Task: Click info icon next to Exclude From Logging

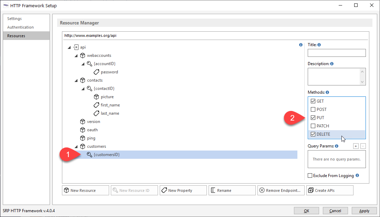Action: (x=357, y=175)
